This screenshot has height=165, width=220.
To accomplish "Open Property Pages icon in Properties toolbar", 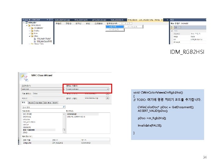I will [180, 28].
